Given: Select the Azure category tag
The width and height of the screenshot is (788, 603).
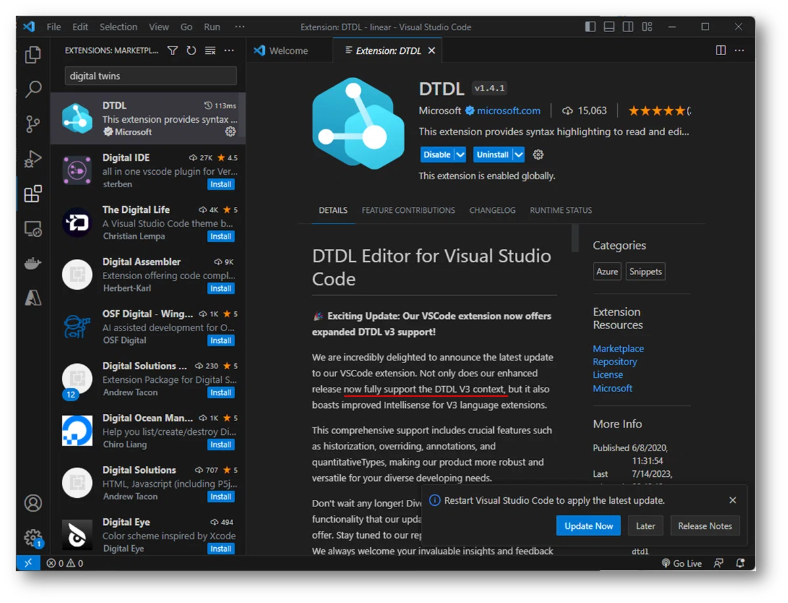Looking at the screenshot, I should [x=607, y=271].
